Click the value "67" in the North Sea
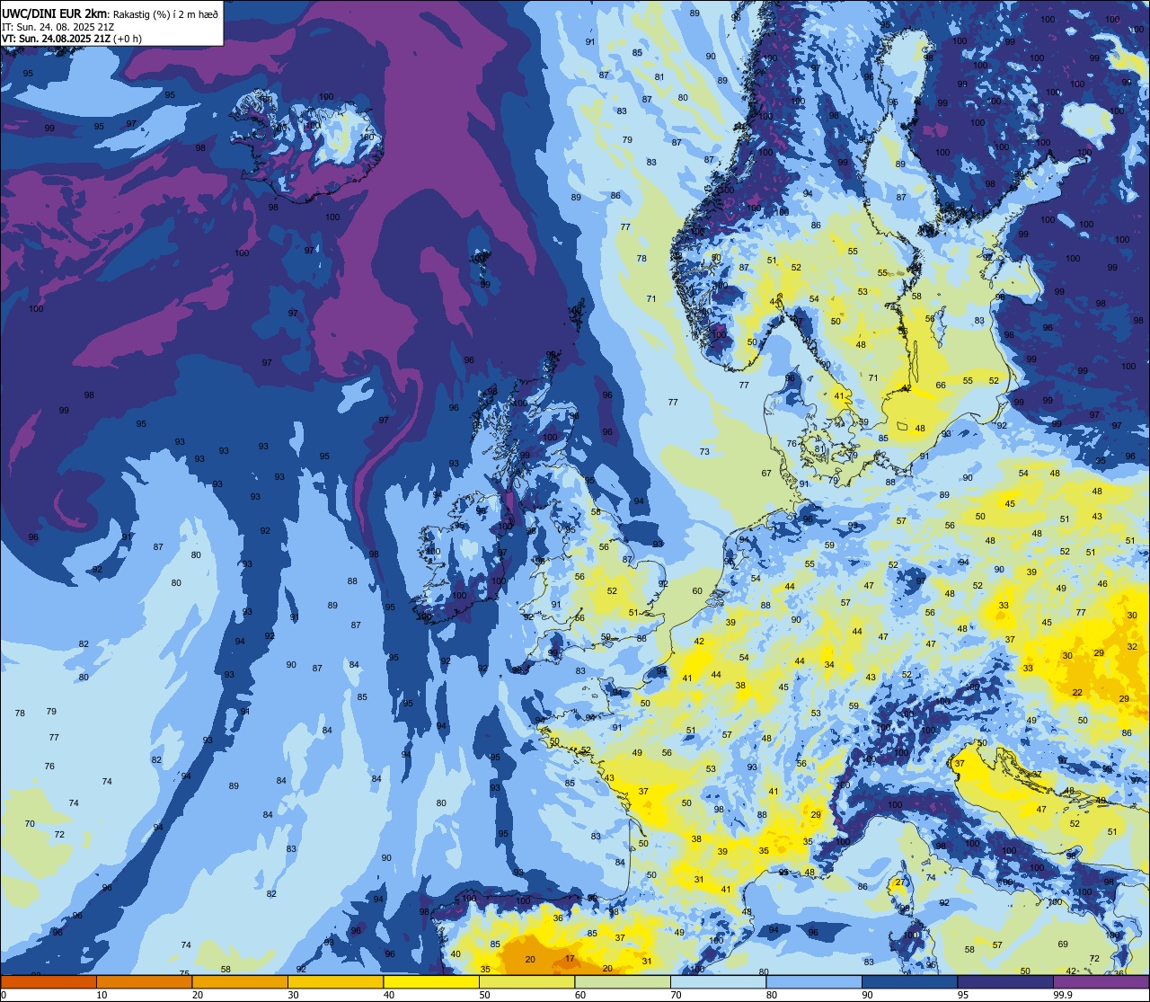1150x1002 pixels. point(766,473)
